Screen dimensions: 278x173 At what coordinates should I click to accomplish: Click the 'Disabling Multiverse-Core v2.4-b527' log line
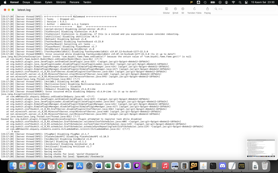[x=57, y=84]
